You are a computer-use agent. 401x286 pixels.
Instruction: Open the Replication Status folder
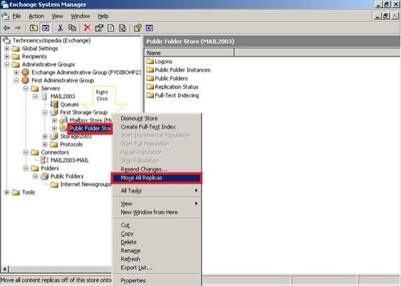pos(177,86)
